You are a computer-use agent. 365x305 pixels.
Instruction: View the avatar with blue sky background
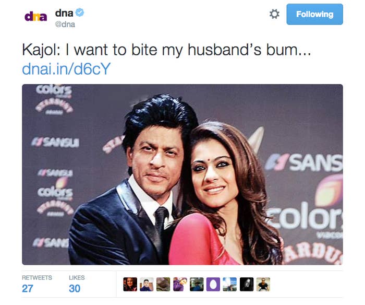click(230, 284)
